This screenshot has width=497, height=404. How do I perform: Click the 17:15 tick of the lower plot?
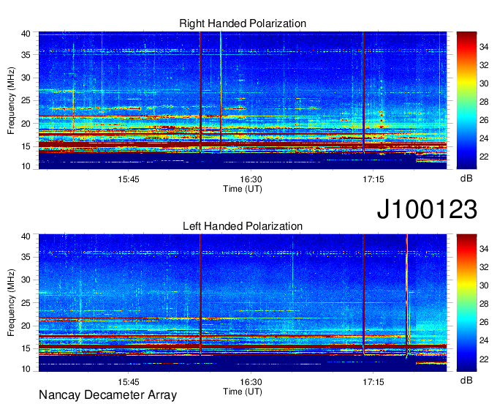point(373,382)
